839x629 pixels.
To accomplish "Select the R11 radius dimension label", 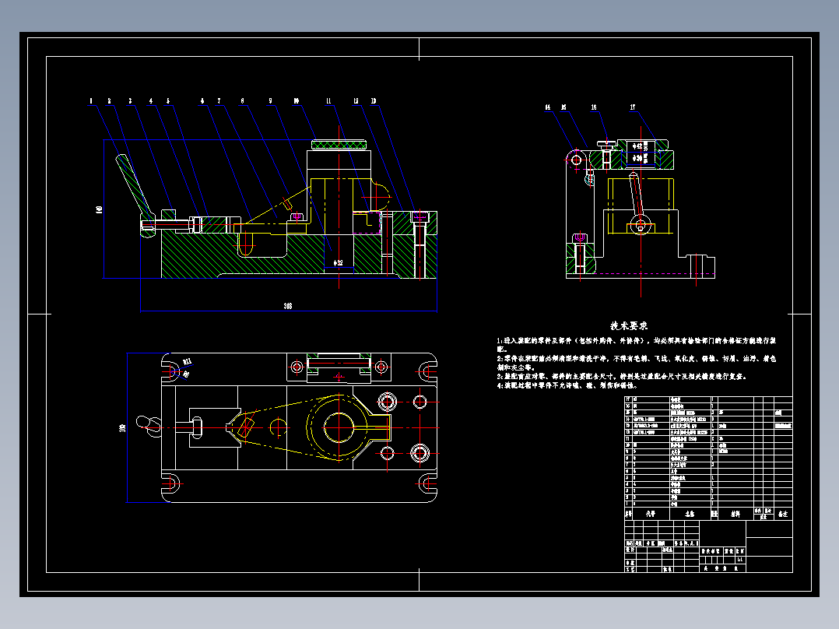I will click(x=188, y=363).
